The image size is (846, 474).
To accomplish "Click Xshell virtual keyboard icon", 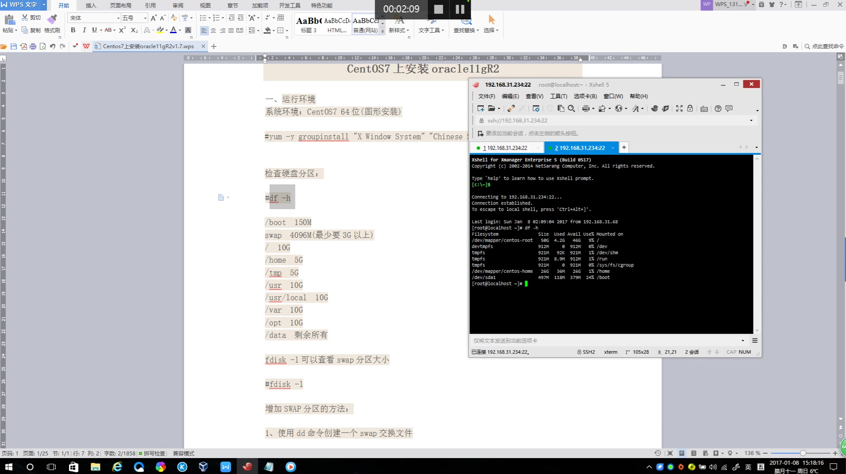I will point(704,108).
